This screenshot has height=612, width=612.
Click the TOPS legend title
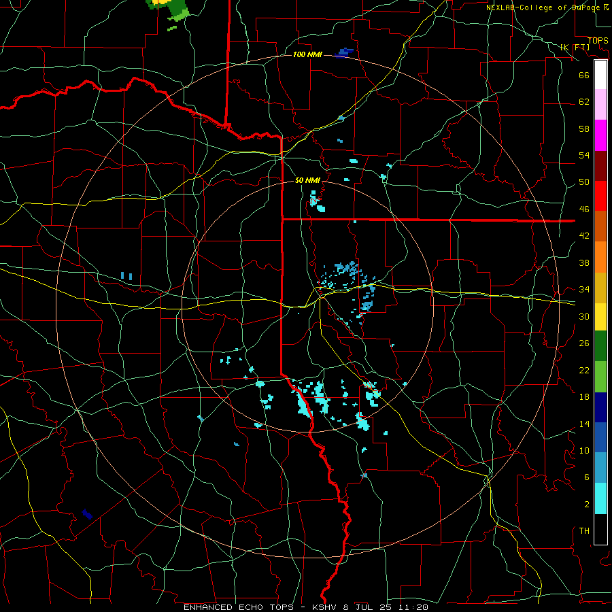tap(598, 40)
